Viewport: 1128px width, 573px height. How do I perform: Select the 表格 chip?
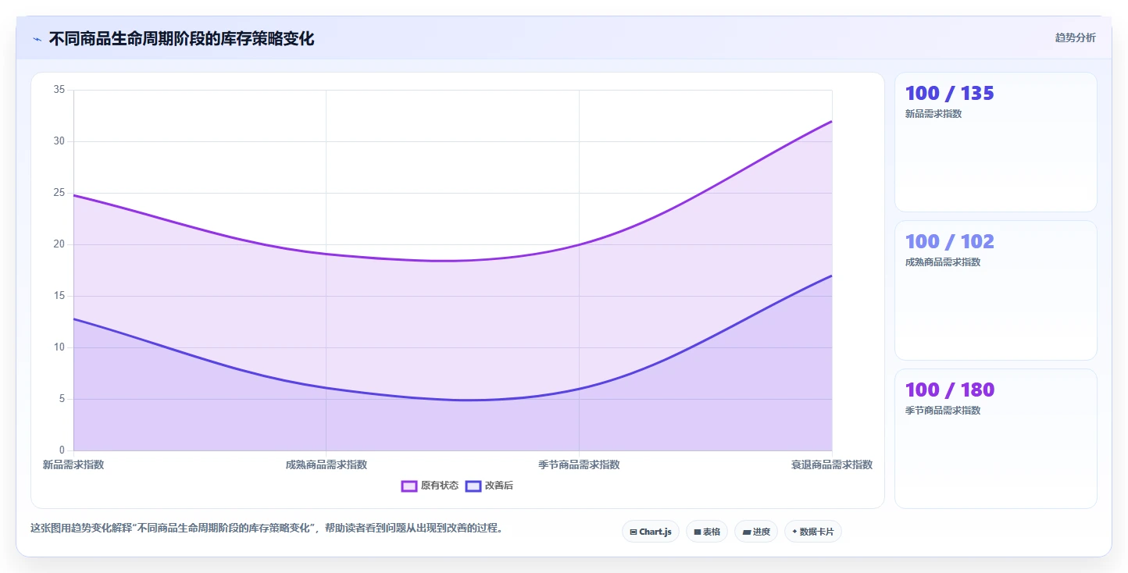click(x=707, y=532)
